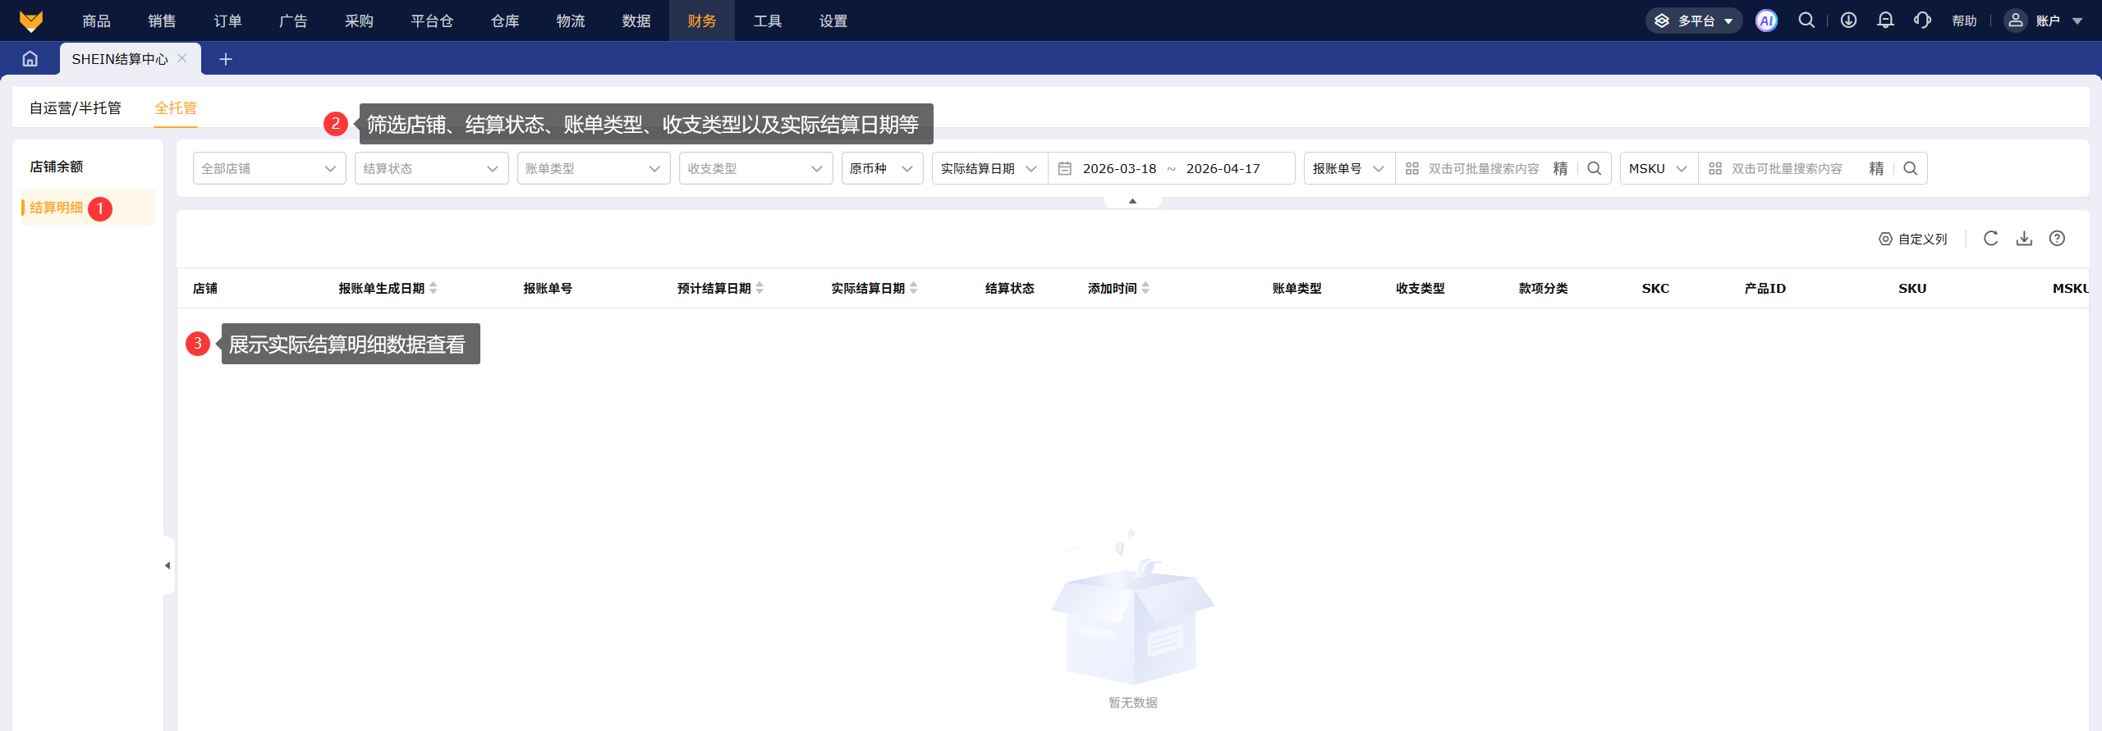Open the 广告 menu
Image resolution: width=2102 pixels, height=731 pixels.
pyautogui.click(x=293, y=21)
